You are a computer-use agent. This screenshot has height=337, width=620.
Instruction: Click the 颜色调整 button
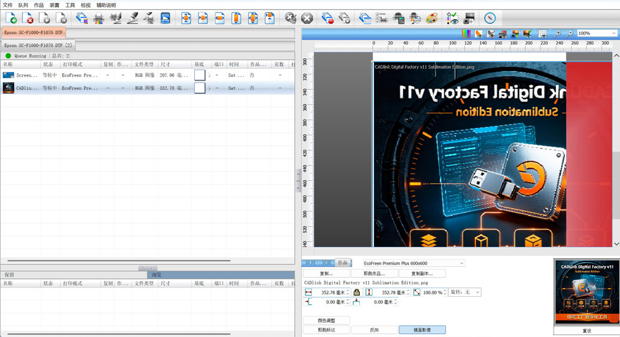click(x=326, y=320)
